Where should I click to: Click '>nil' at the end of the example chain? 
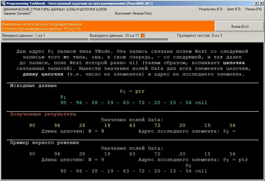click(201, 171)
